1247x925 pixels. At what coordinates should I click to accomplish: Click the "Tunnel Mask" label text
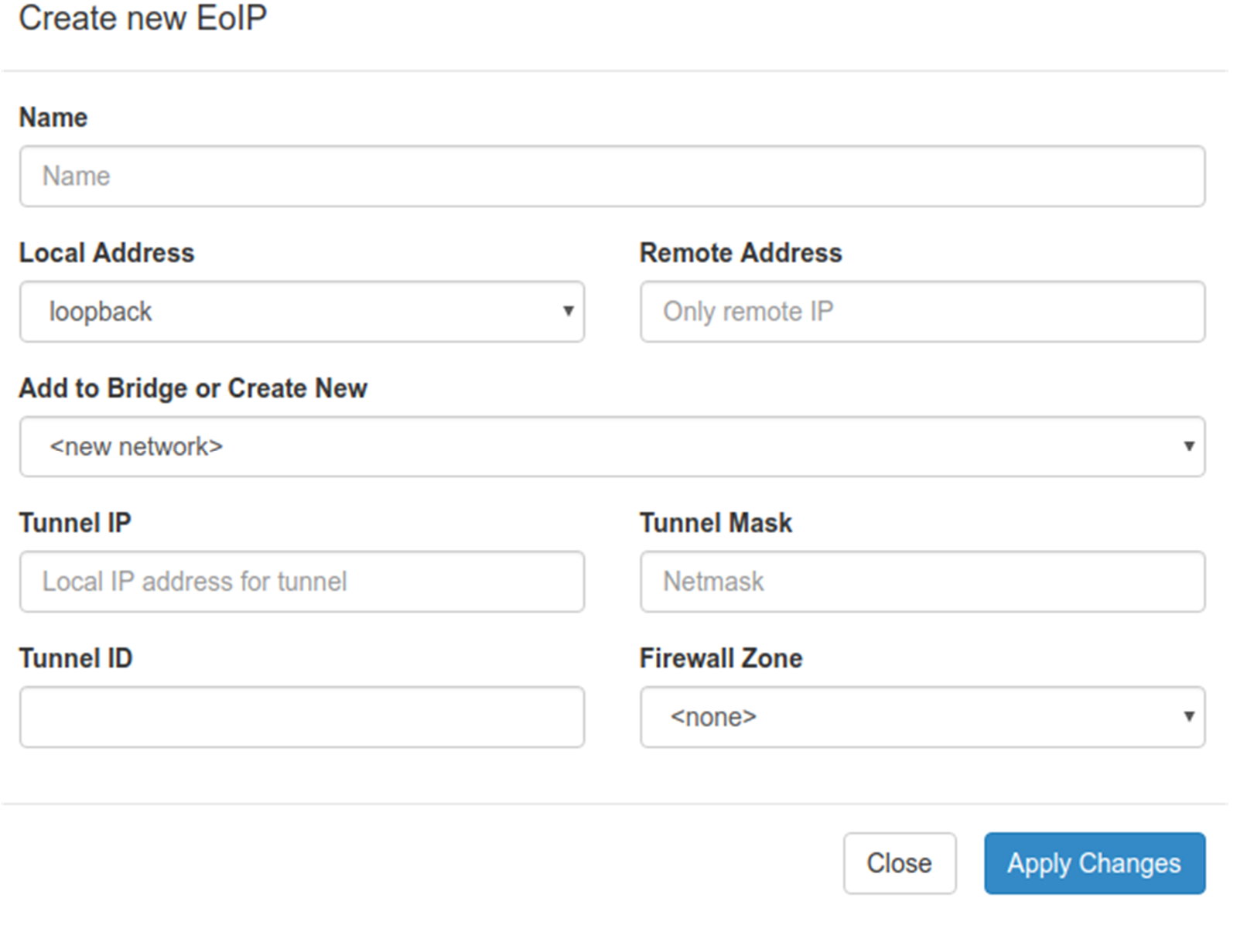[716, 523]
